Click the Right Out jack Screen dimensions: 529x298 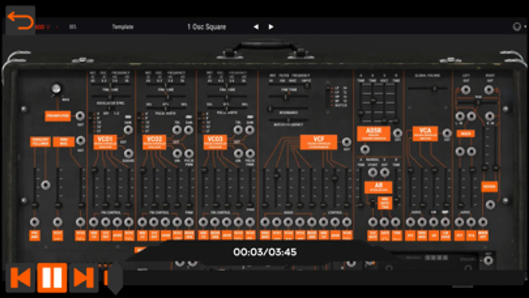[489, 90]
